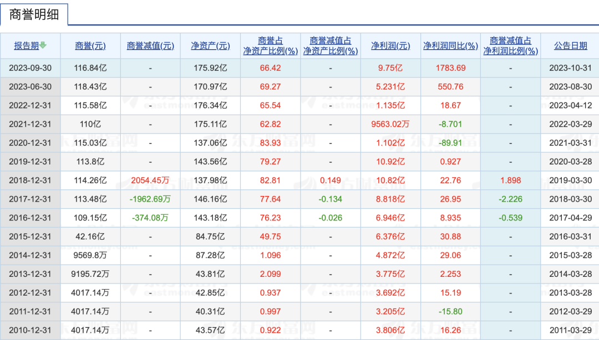Select the 1783.69 net profit growth cell

pos(450,68)
